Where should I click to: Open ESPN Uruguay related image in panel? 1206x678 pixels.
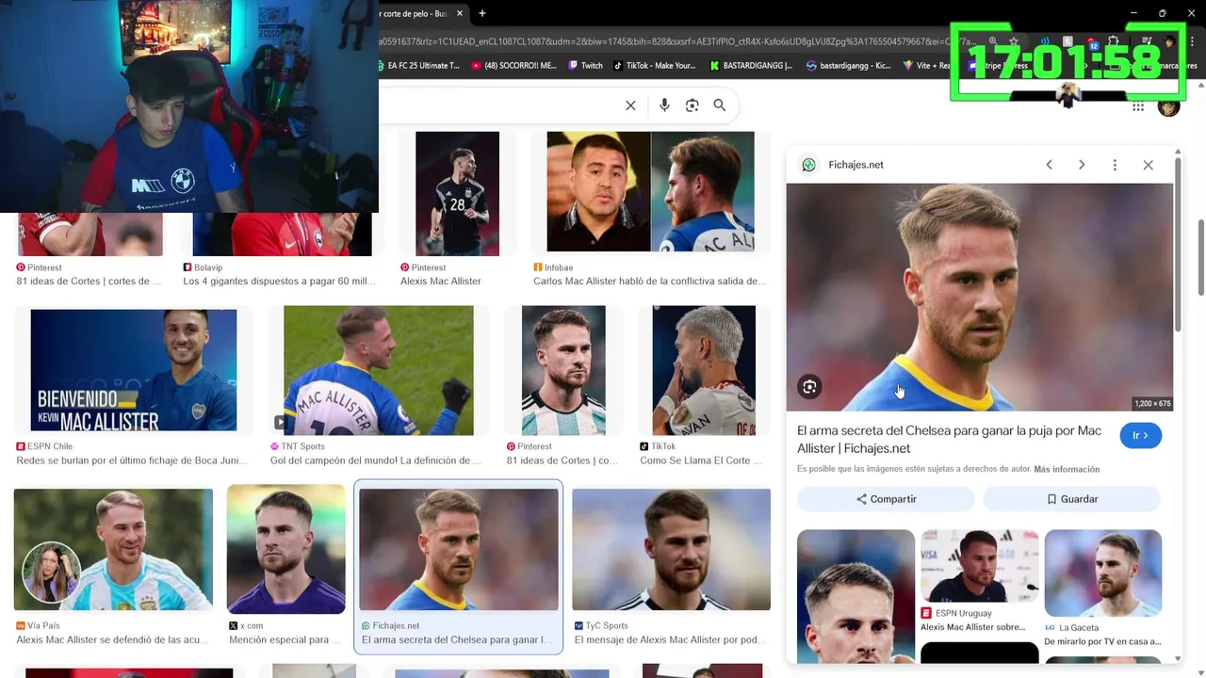click(x=979, y=566)
